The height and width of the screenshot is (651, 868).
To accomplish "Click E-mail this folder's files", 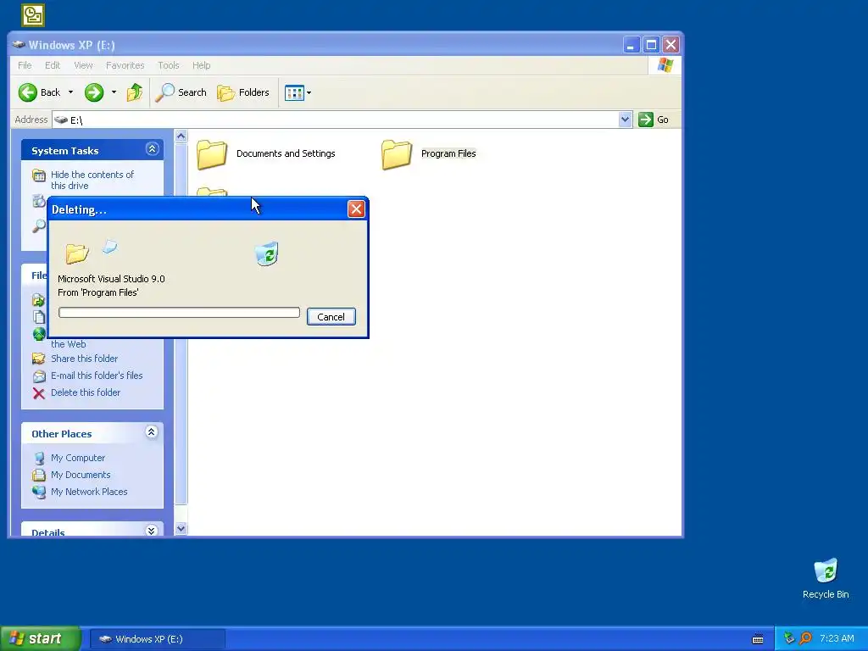I will (97, 376).
